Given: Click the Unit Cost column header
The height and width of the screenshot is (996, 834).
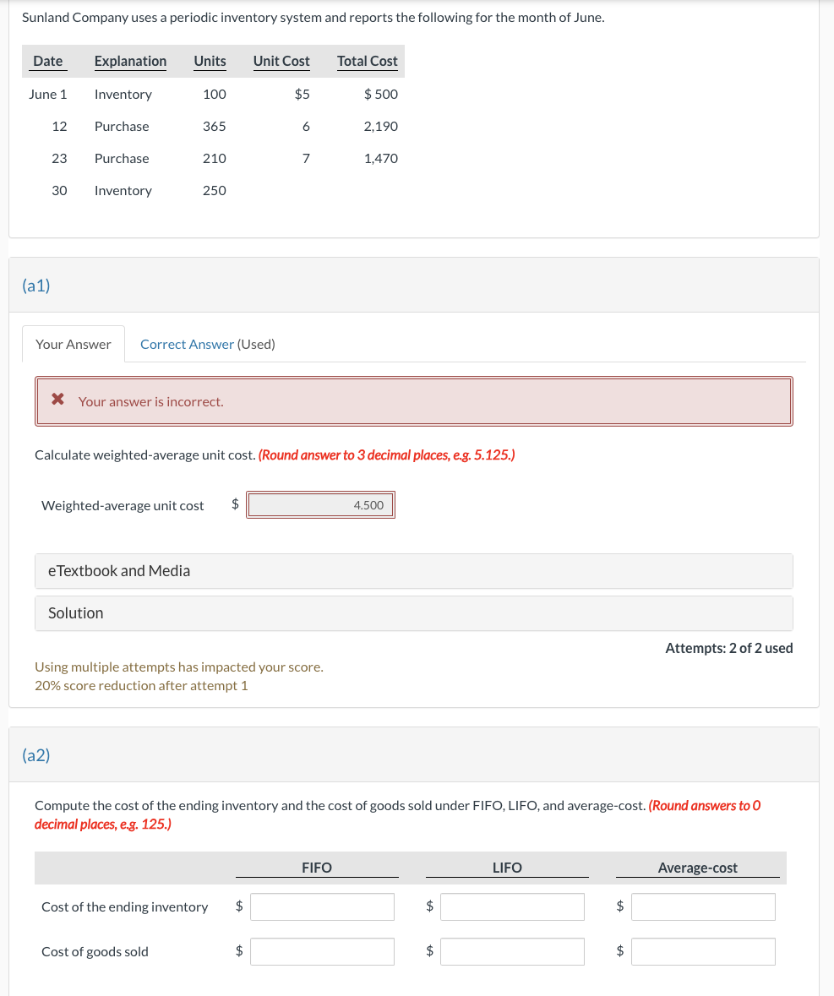Looking at the screenshot, I should [281, 61].
